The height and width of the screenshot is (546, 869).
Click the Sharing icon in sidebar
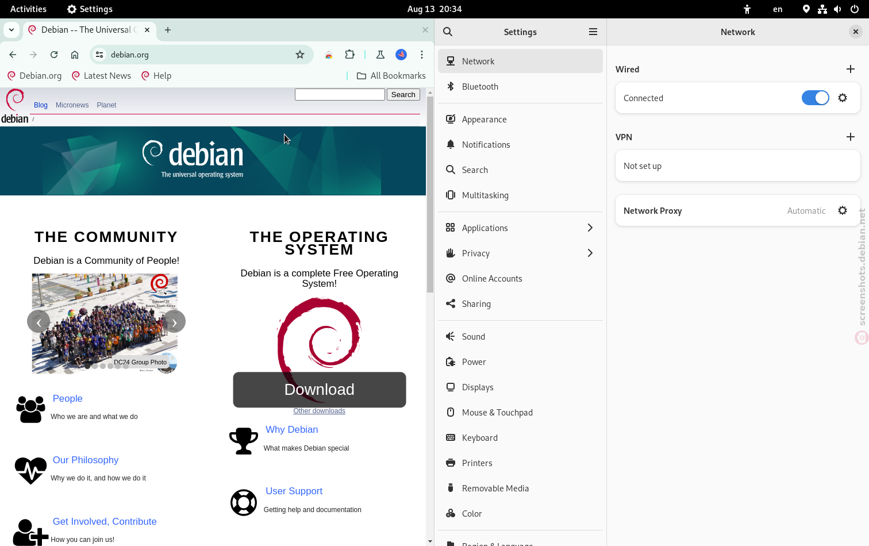pos(451,303)
